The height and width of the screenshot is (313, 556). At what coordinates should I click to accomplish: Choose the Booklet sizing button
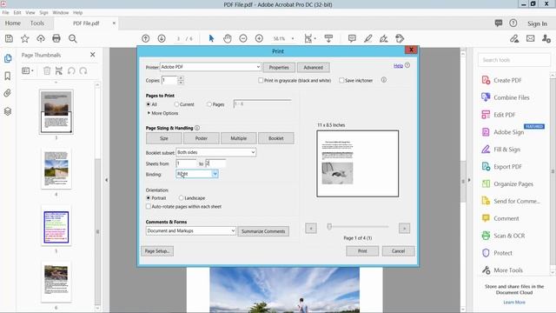coord(276,138)
